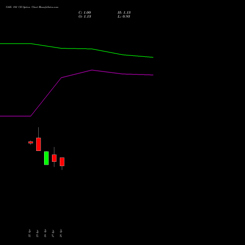Click the '27 Apr' date axis label
Image resolution: width=245 pixels, height=245 pixels.
point(53,233)
